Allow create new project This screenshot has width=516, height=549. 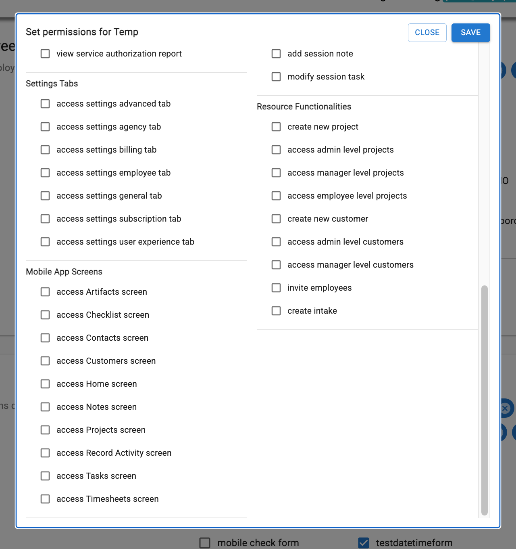coord(276,127)
